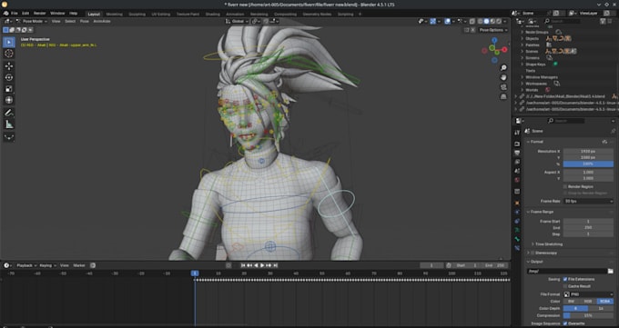The image size is (619, 328).
Task: Open the World properties tab
Action: click(x=517, y=180)
